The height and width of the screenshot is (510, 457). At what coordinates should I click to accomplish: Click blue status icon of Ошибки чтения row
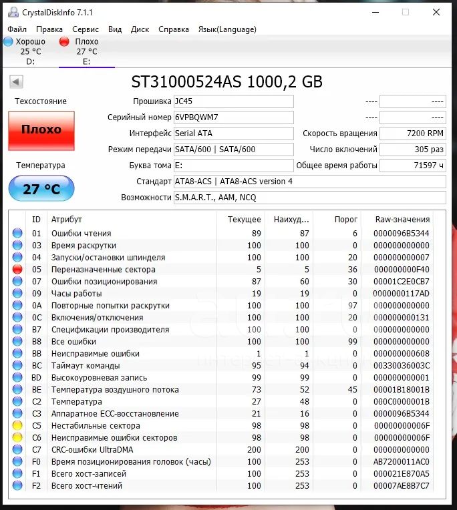(x=17, y=233)
